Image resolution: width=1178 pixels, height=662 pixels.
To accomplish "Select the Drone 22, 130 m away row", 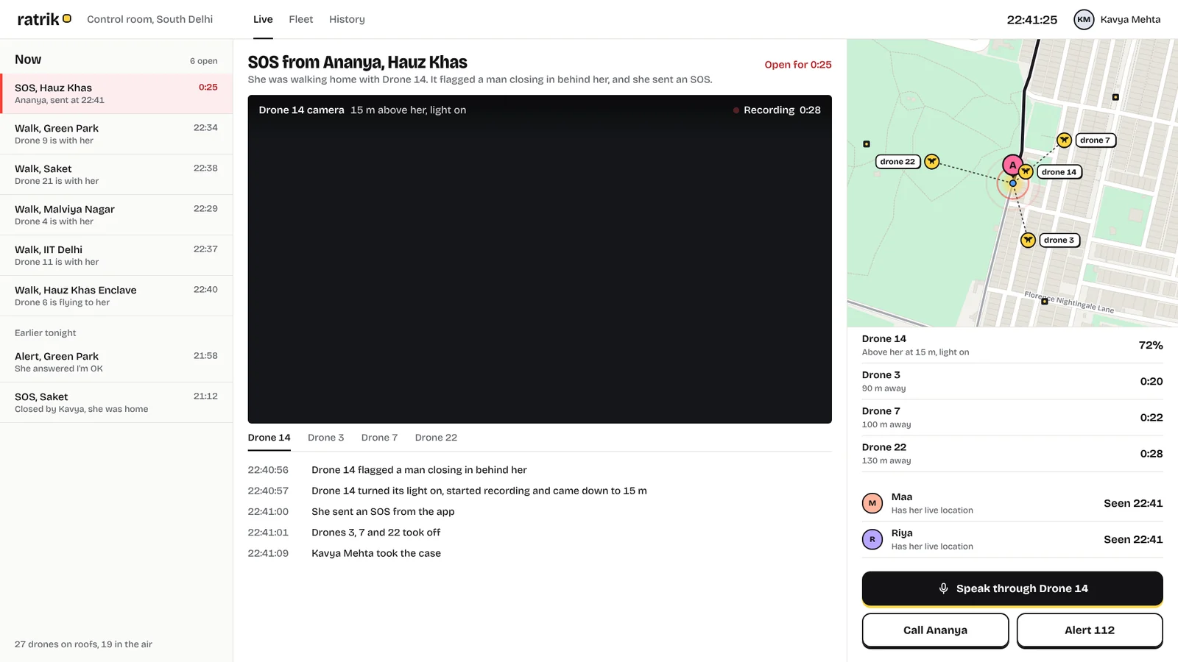I will (1012, 453).
